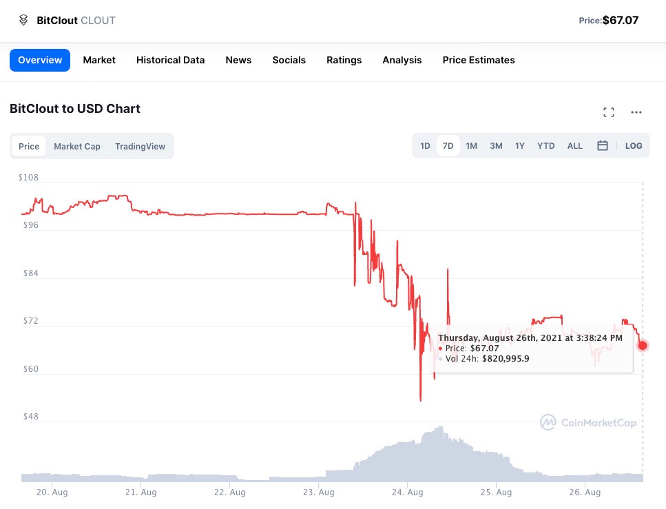Choose the YTD time range
The image size is (666, 509).
(545, 146)
